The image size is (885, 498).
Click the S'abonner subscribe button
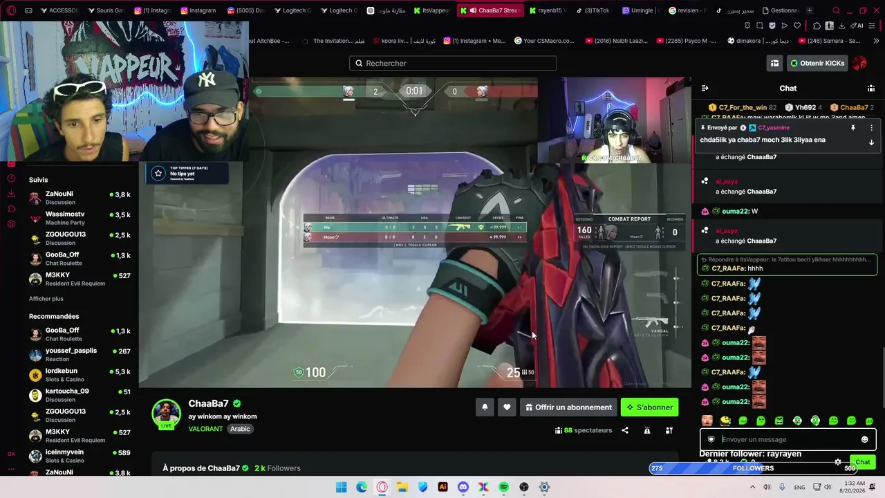click(649, 407)
